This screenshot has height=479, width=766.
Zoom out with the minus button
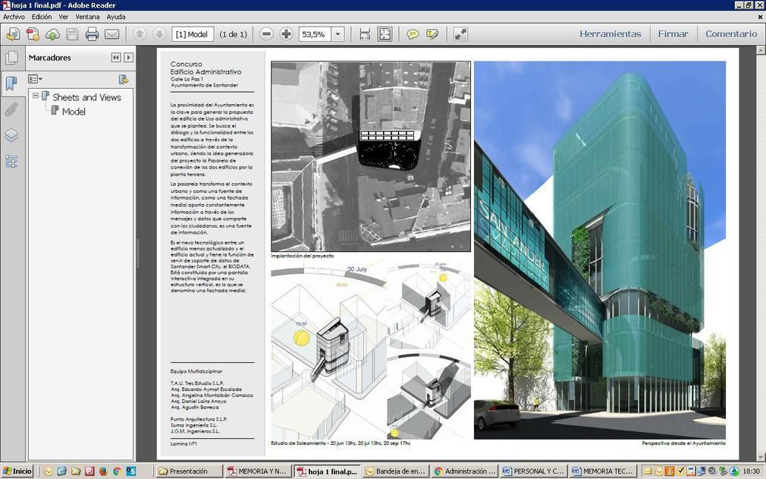pos(266,34)
